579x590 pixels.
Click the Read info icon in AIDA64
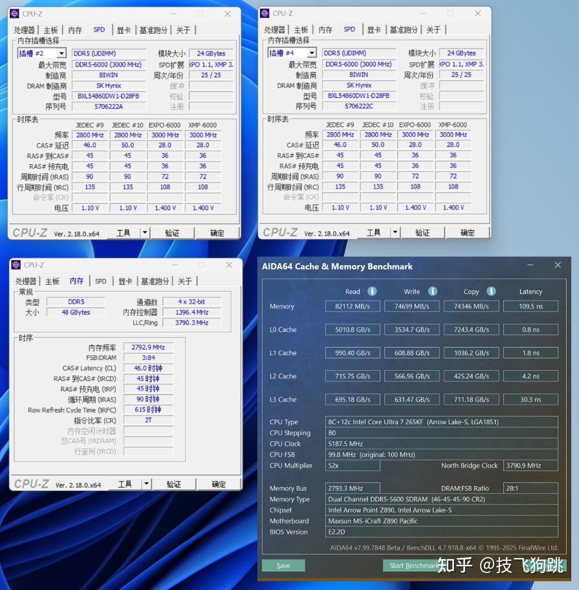[x=372, y=291]
